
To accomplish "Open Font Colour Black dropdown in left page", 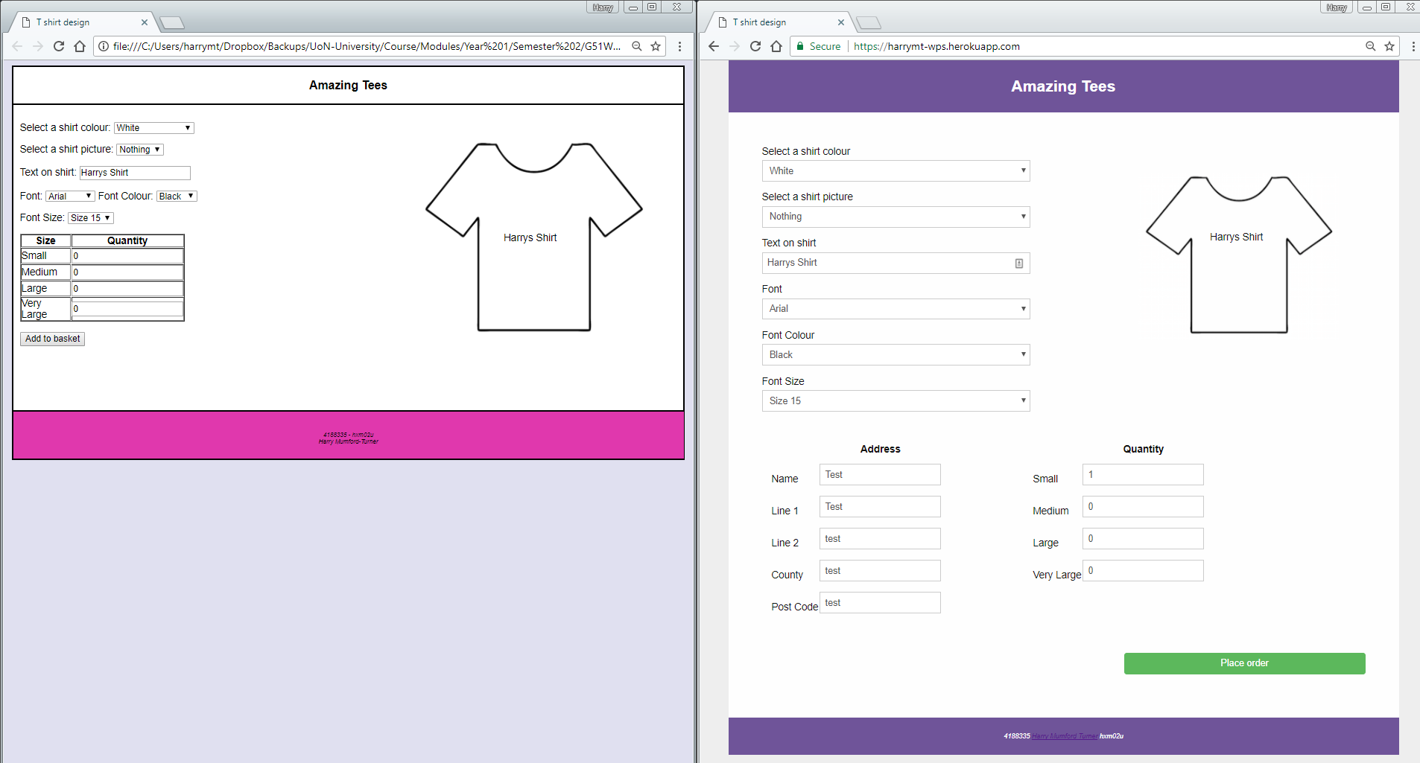I will 177,197.
